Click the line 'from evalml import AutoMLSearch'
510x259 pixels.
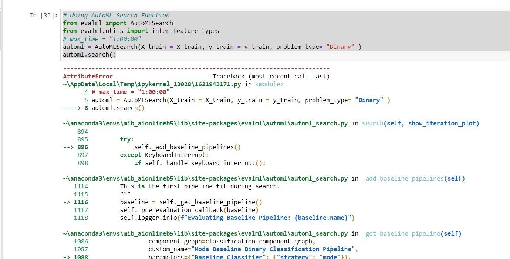(118, 23)
